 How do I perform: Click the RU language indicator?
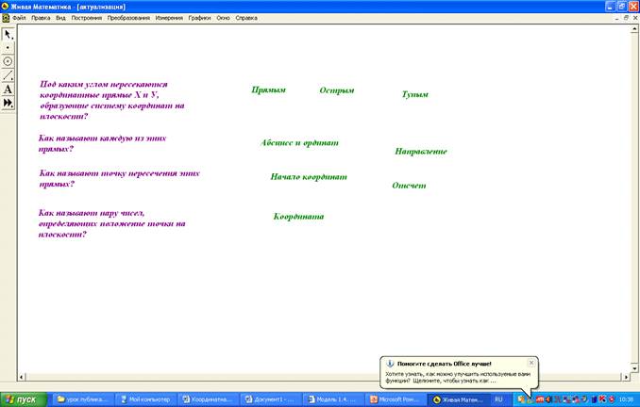pos(498,399)
